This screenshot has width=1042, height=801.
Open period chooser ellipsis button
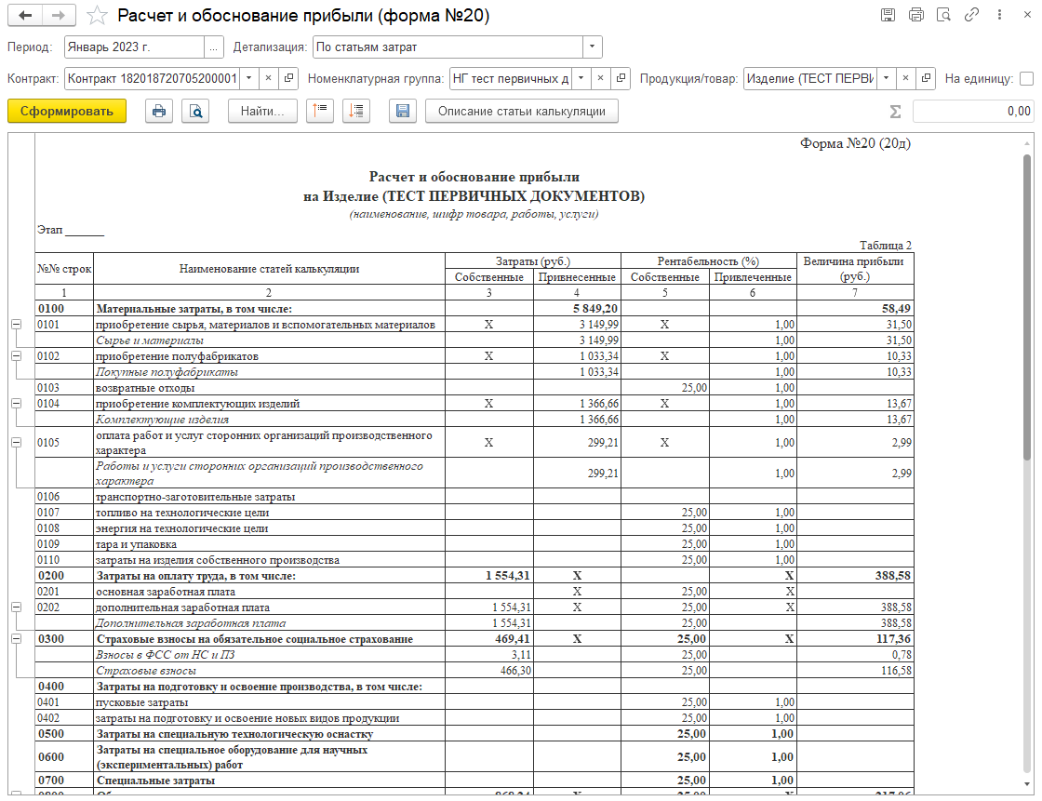213,47
